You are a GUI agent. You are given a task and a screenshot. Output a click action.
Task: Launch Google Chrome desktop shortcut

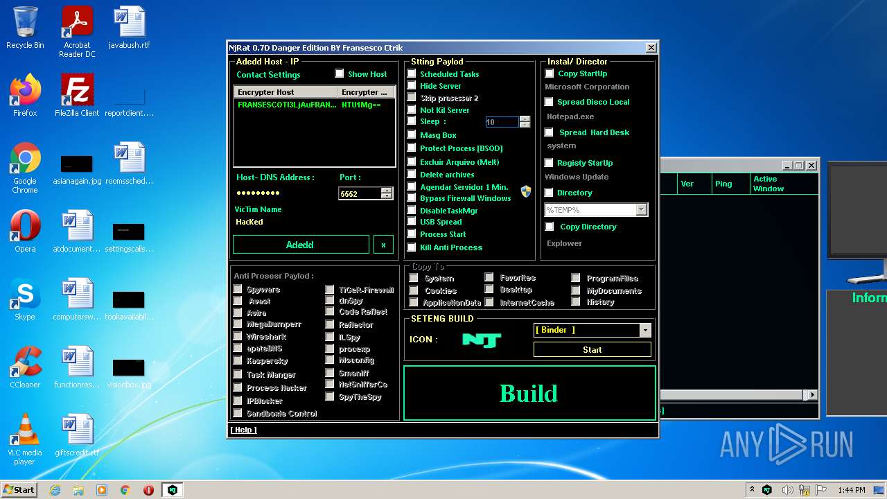click(x=25, y=168)
